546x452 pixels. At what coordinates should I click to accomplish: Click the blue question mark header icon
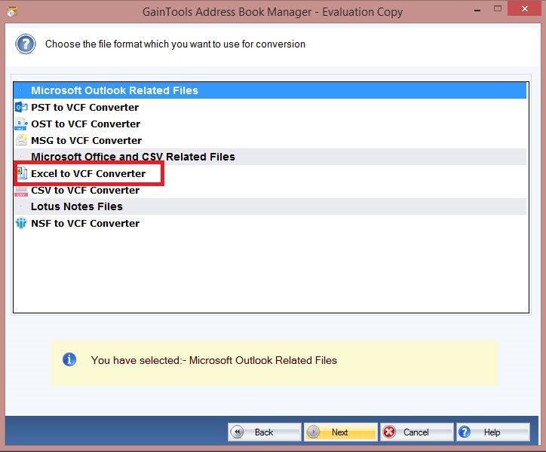click(x=26, y=44)
